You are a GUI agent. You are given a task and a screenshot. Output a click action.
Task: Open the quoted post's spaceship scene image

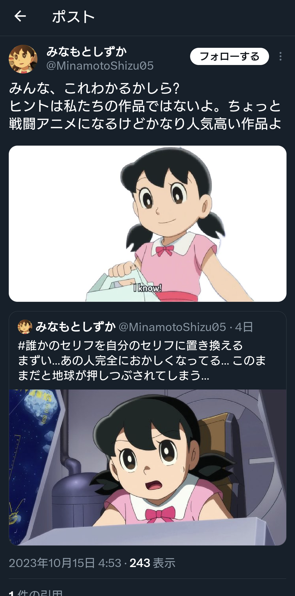tap(147, 467)
